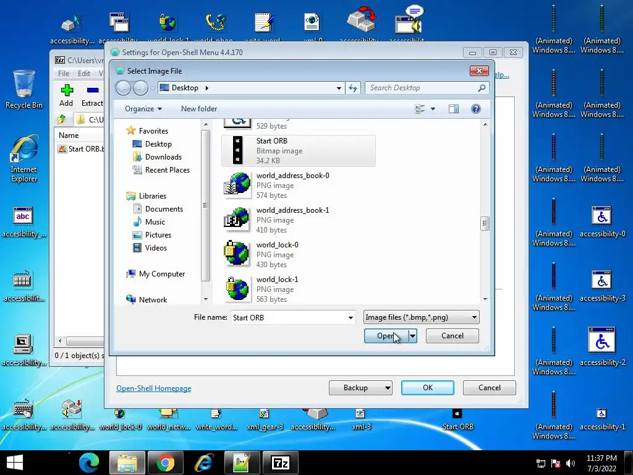Open the Backup dropdown in Open-Shell settings
633x475 pixels.
(360, 388)
